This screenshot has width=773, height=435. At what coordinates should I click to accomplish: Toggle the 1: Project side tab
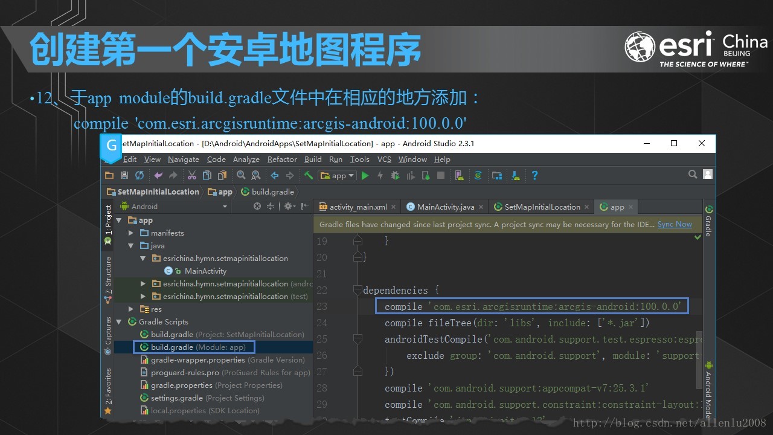(x=108, y=224)
